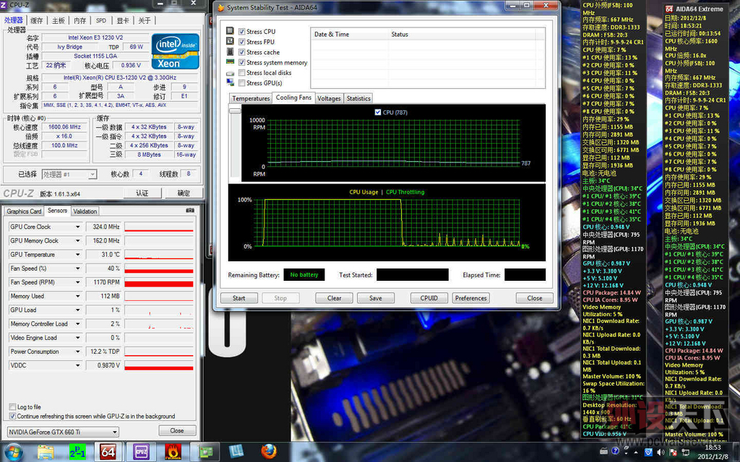Uncheck Stress FPU checkbox
Viewport: 740px width, 462px height.
241,42
